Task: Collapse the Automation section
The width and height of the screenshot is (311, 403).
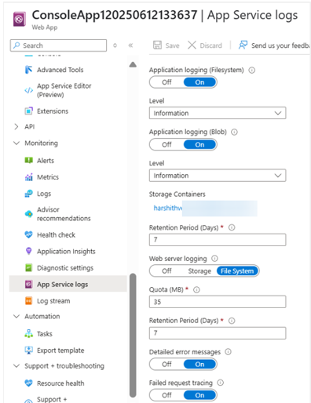Action: 16,316
